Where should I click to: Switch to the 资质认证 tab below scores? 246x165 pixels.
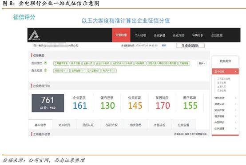(88, 125)
